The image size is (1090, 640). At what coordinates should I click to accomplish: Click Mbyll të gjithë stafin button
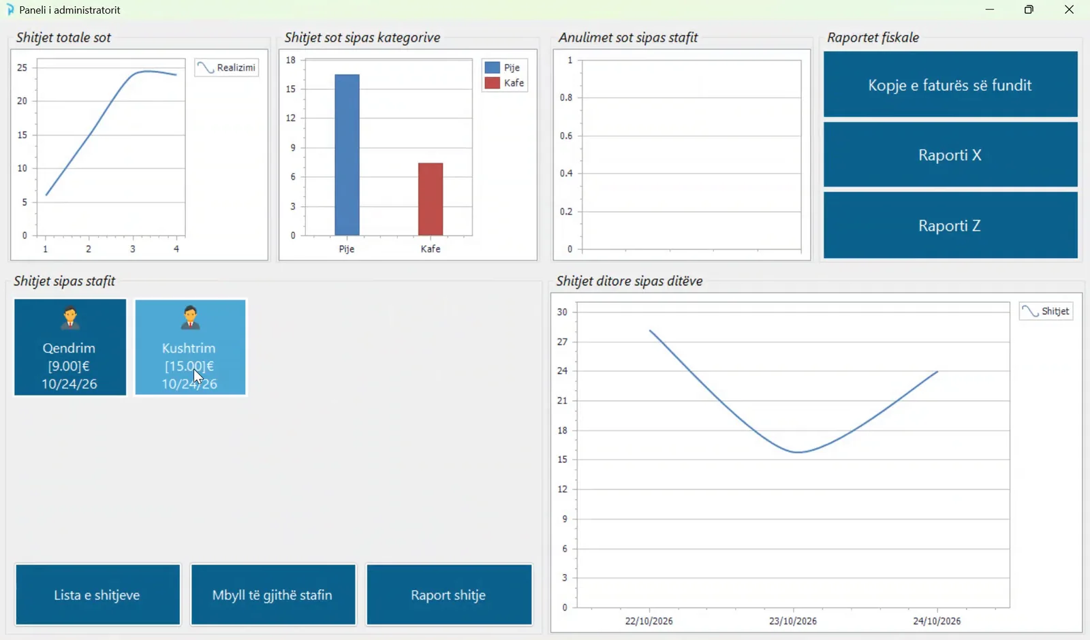272,594
